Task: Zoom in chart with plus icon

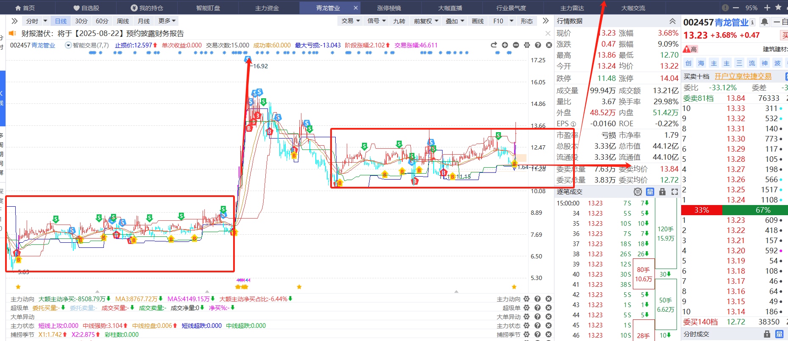Action: click(505, 45)
